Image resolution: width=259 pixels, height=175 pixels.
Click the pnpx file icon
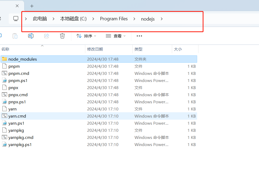tap(4, 87)
